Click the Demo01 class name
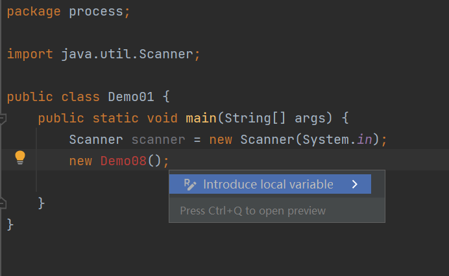Viewport: 449px width, 276px height. (x=130, y=97)
